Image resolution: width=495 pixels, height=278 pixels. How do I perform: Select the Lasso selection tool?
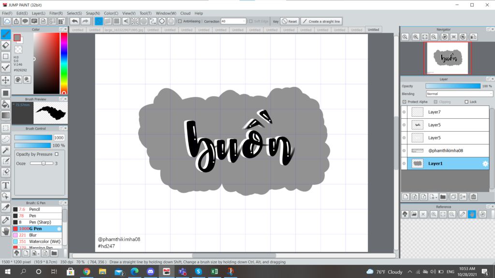click(6, 139)
